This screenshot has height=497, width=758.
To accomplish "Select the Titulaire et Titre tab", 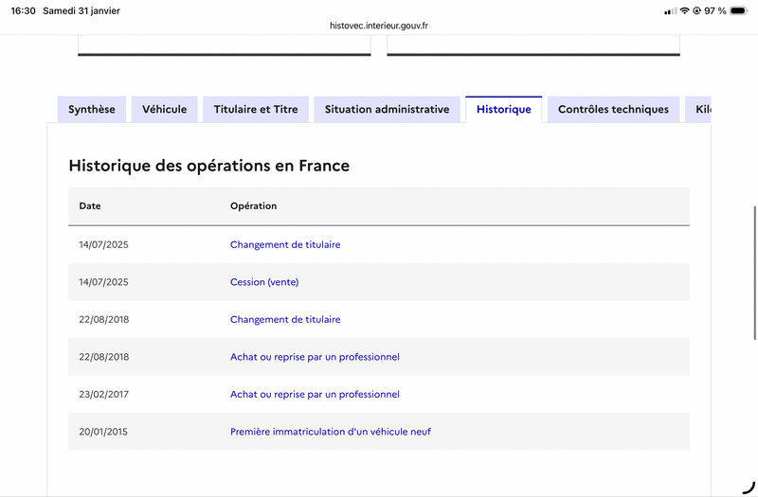I will (256, 110).
